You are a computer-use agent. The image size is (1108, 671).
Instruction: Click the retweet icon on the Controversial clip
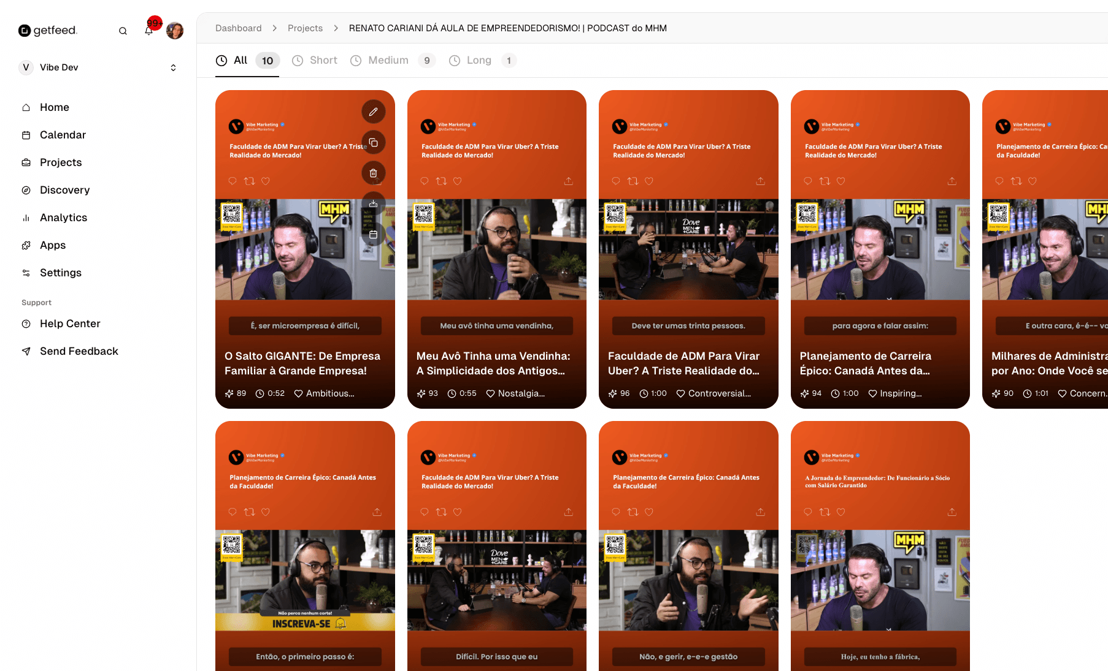633,181
